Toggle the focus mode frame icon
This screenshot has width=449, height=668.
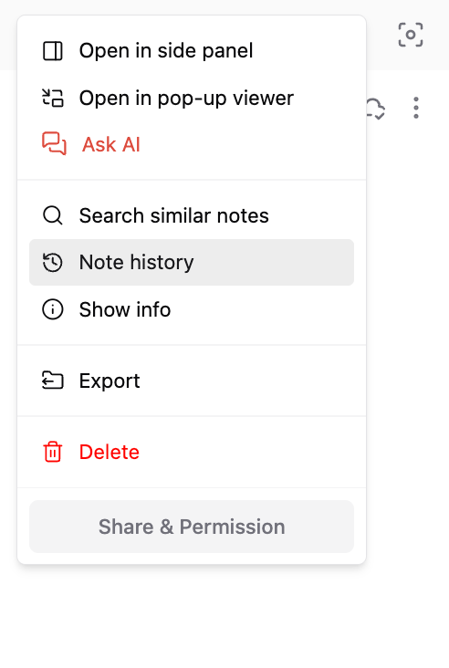click(x=411, y=35)
